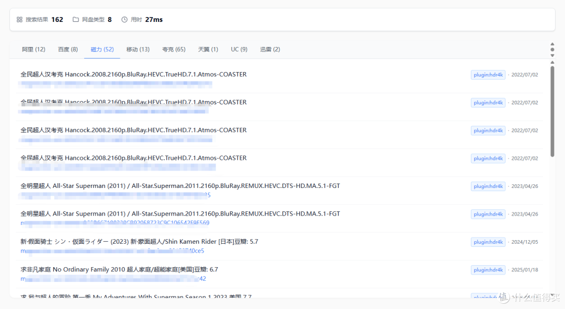Click first All-Star Superman (2011) result title
This screenshot has width=565, height=309.
180,186
